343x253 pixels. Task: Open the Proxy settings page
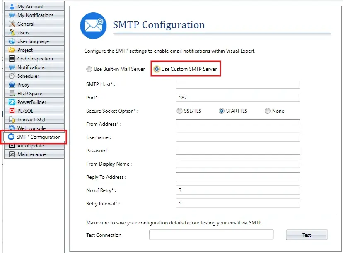tap(34, 84)
